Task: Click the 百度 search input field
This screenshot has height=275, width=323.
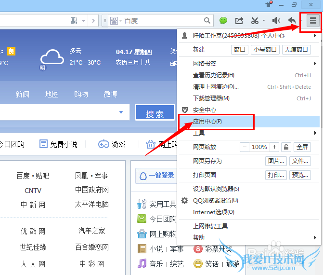Action: click(163, 21)
